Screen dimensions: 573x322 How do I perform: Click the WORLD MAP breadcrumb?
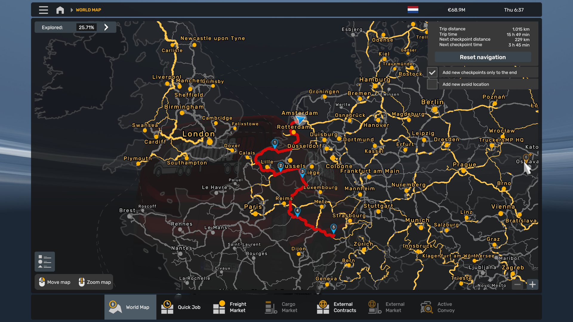click(88, 10)
